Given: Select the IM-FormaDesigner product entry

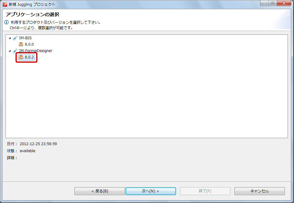Looking at the screenshot, I should pos(36,51).
